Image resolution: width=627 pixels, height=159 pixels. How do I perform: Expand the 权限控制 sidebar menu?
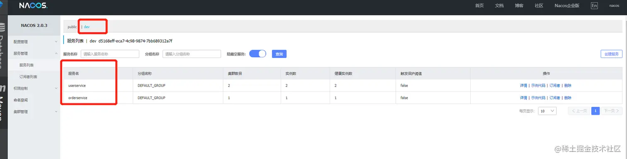(x=34, y=88)
